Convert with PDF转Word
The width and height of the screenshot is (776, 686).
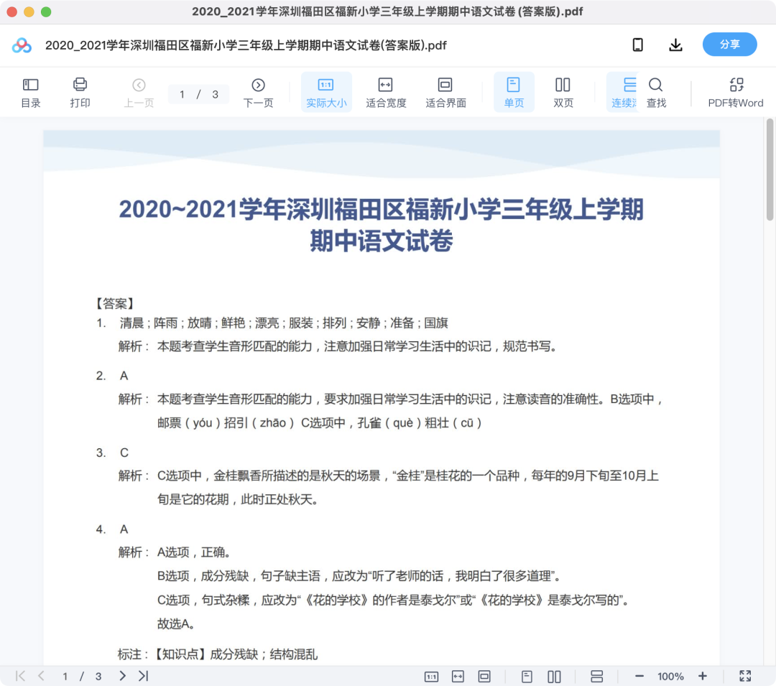click(736, 93)
